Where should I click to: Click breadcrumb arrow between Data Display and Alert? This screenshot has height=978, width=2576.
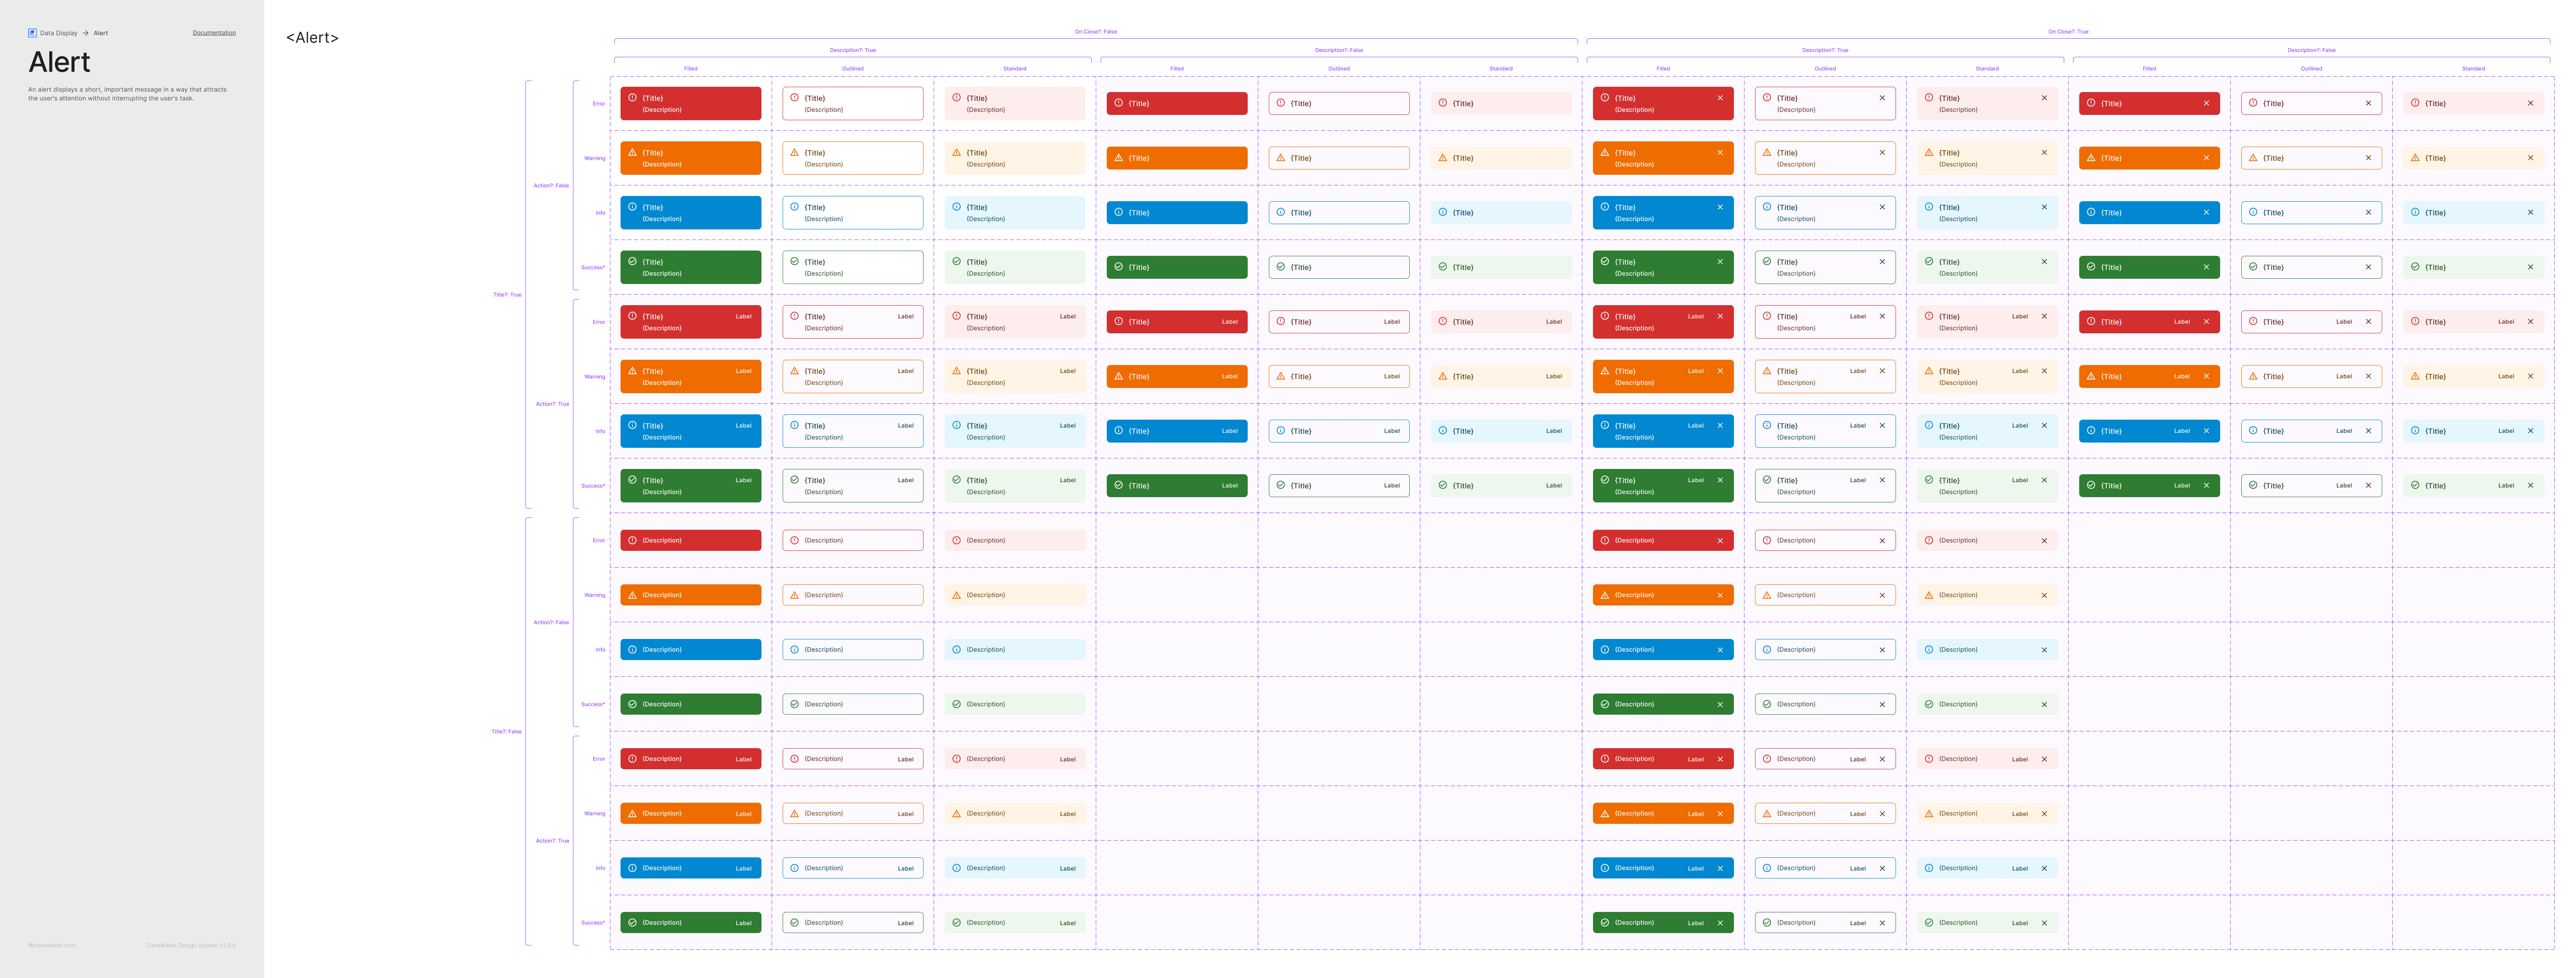point(86,33)
